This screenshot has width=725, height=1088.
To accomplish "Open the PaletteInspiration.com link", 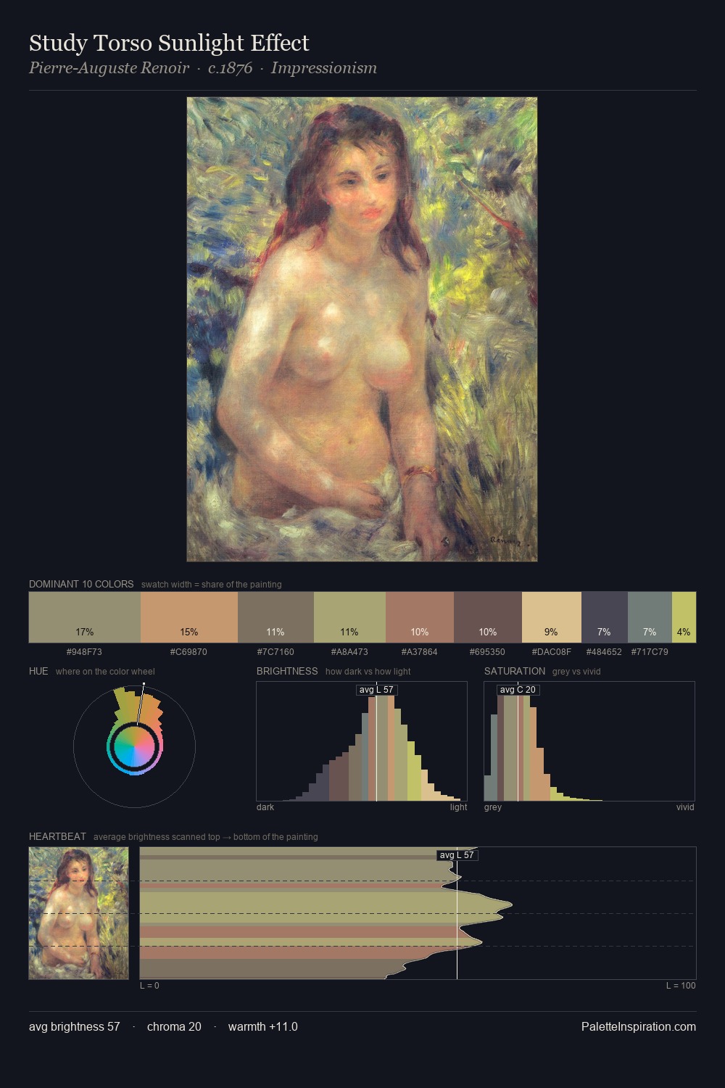I will [639, 1026].
